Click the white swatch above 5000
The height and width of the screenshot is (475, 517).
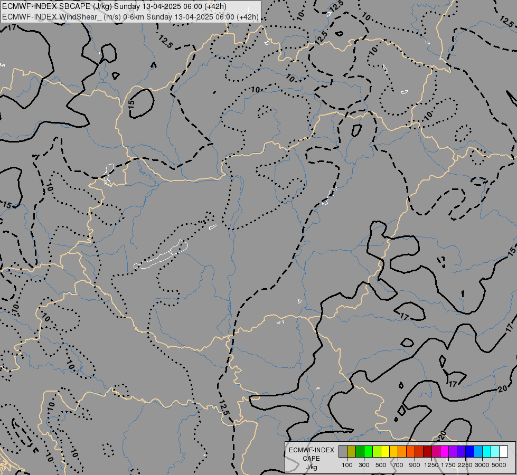pos(503,452)
